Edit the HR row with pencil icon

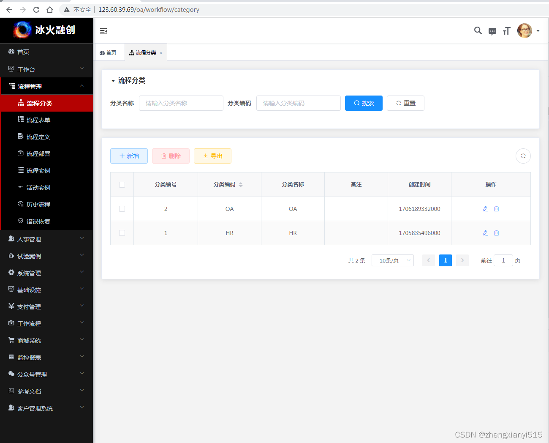click(485, 233)
